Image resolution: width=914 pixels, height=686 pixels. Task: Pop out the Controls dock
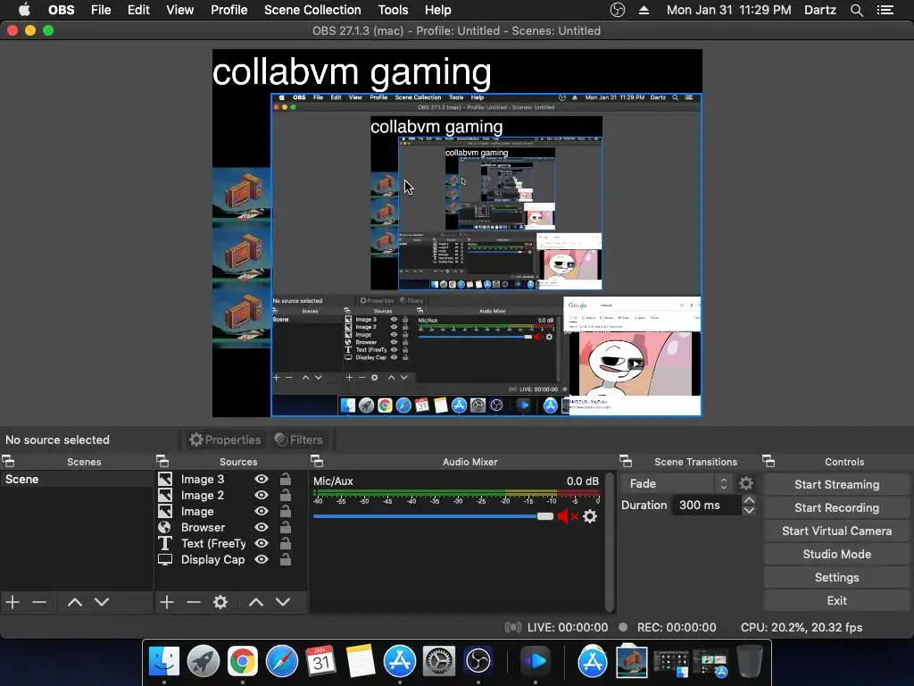pos(769,462)
